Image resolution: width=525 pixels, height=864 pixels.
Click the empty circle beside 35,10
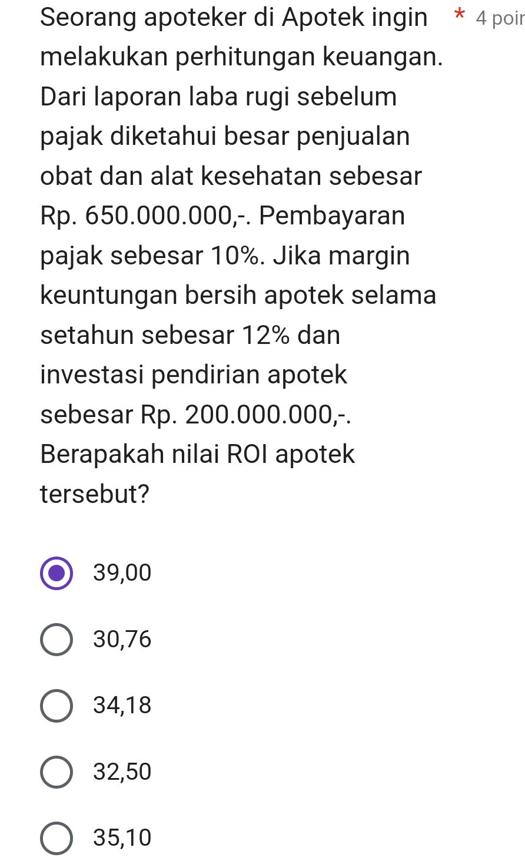click(x=57, y=837)
